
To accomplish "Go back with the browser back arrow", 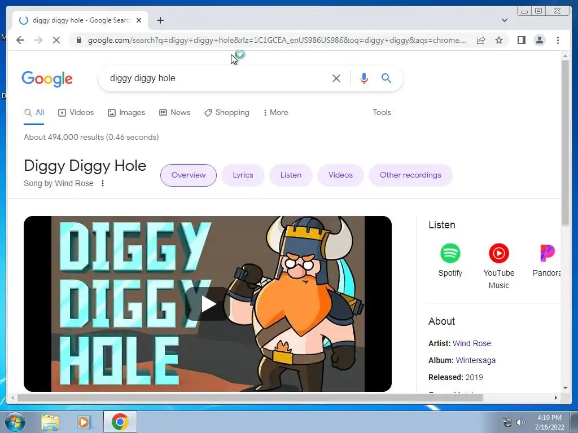I will click(x=20, y=40).
